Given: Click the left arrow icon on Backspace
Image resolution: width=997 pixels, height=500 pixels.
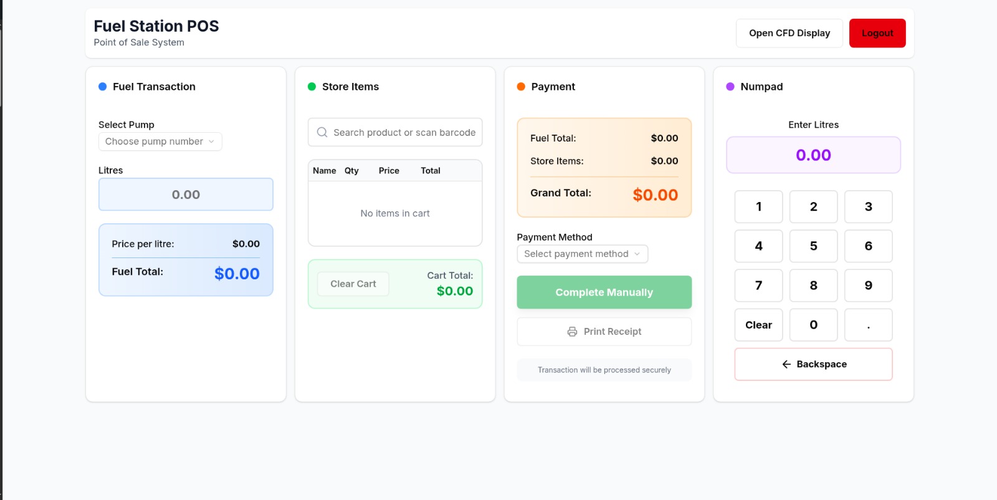Looking at the screenshot, I should click(x=786, y=364).
